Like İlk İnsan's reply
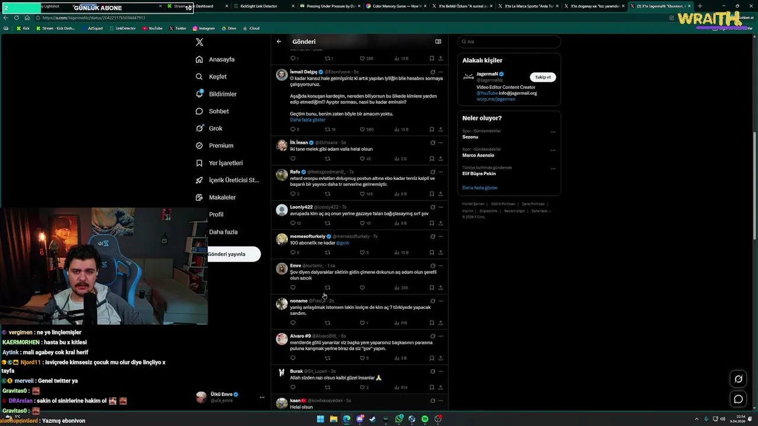The width and height of the screenshot is (758, 426). click(x=362, y=159)
